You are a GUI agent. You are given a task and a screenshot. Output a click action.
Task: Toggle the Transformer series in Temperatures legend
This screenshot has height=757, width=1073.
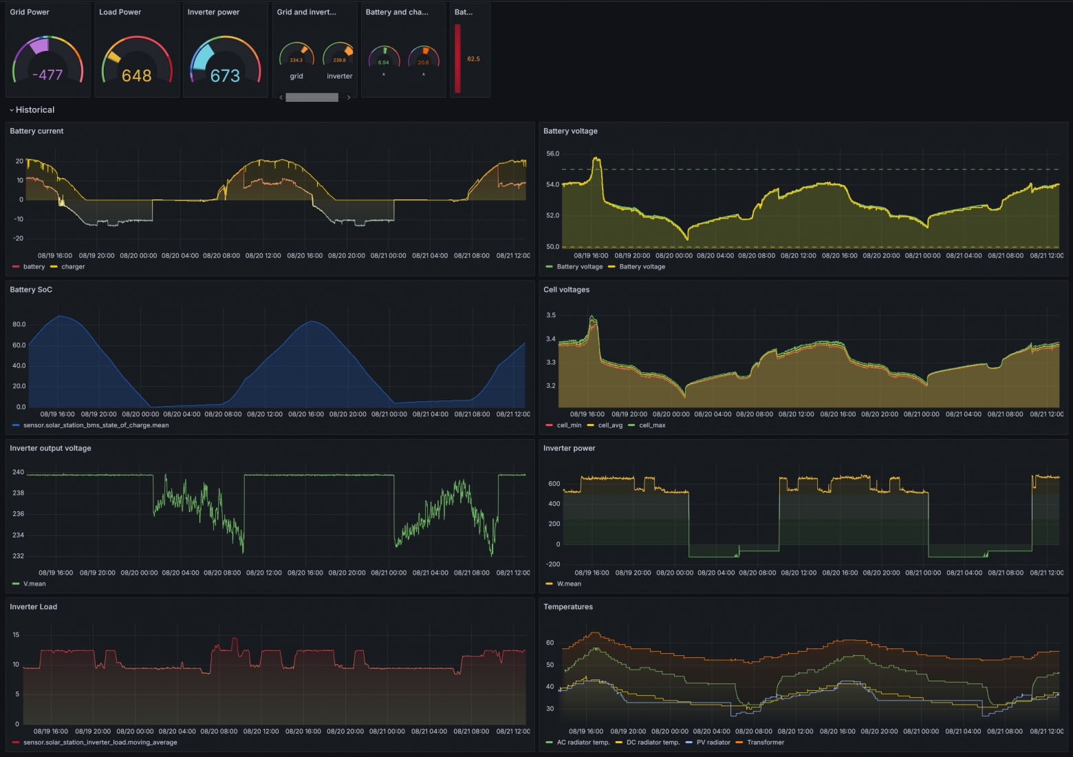coord(766,743)
